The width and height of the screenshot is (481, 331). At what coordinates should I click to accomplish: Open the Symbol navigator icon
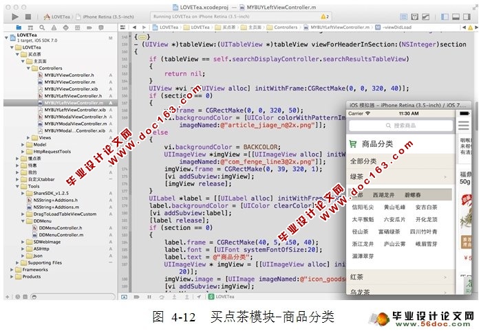click(x=30, y=27)
